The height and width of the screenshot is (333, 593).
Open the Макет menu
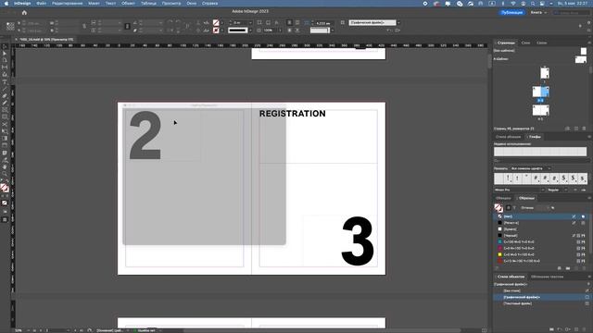tap(94, 4)
